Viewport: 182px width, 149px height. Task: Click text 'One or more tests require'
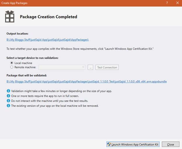(x=26, y=96)
